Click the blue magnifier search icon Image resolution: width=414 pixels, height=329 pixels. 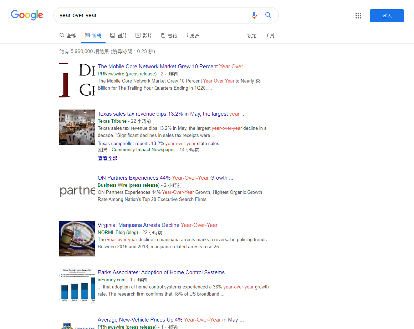(x=268, y=15)
